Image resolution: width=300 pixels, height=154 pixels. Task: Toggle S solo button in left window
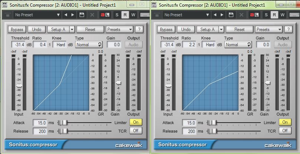(117, 15)
